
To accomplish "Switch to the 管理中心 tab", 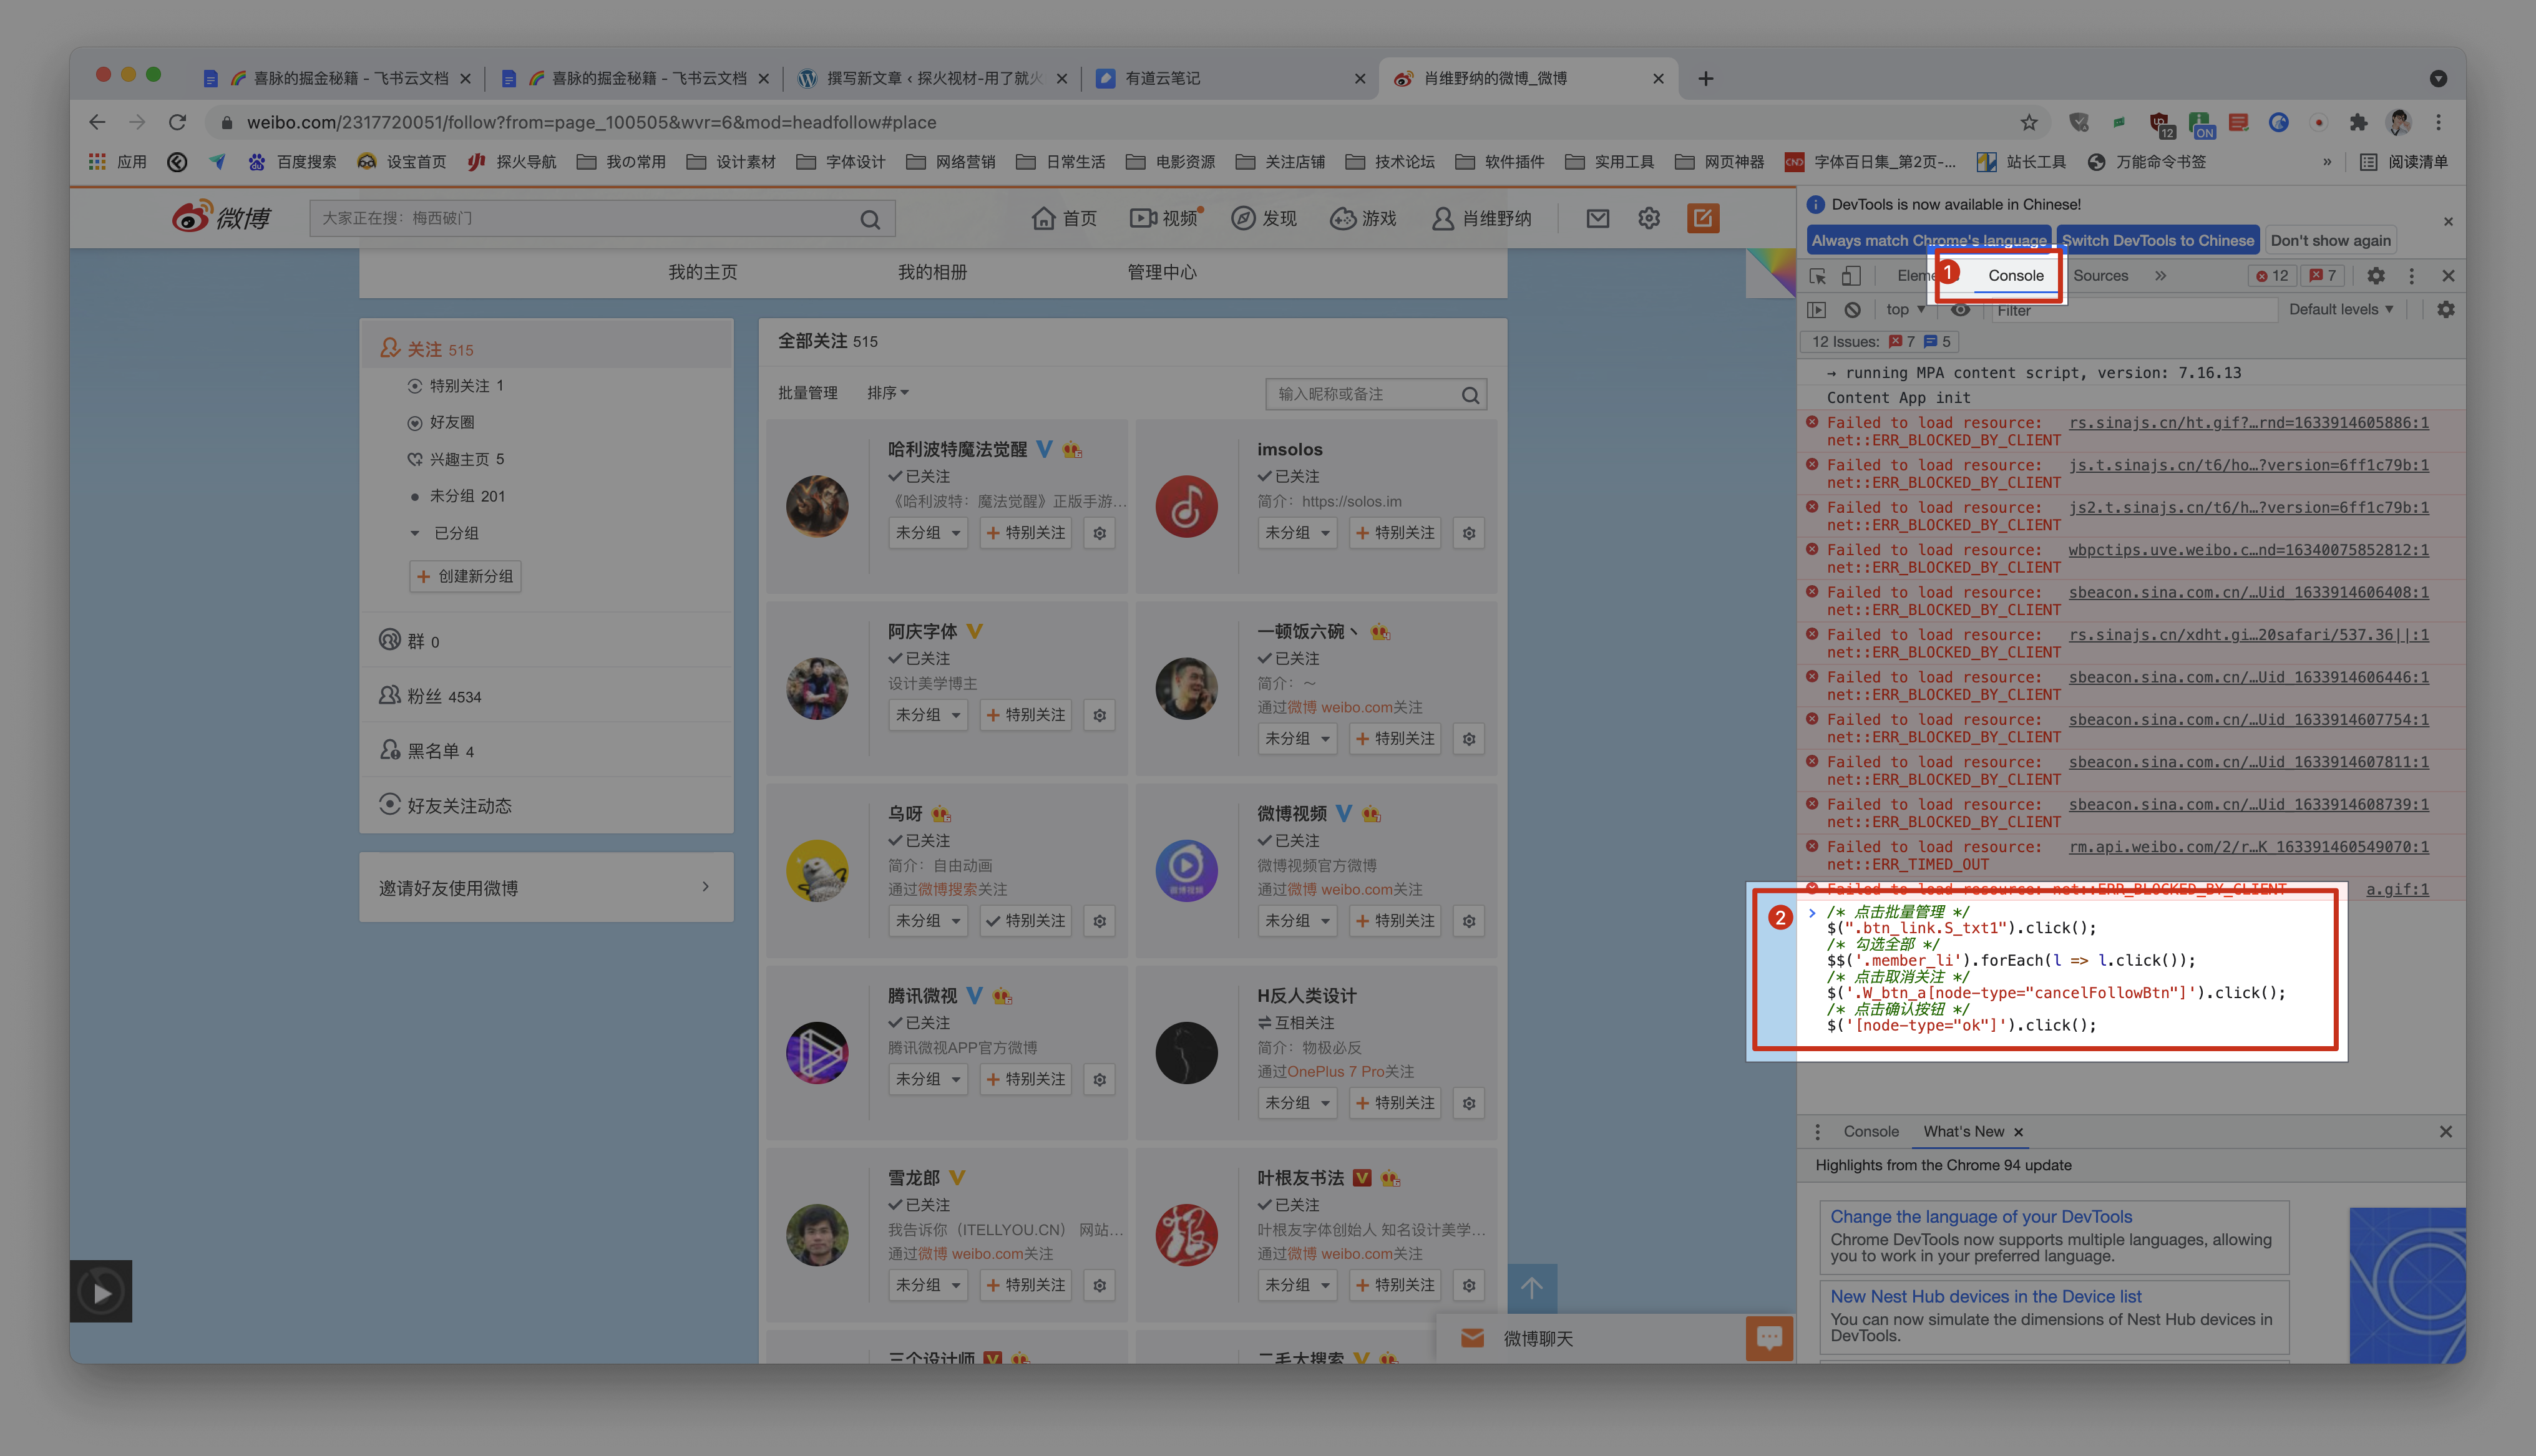I will click(1162, 272).
